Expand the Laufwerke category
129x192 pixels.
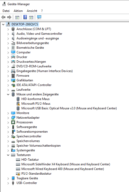pyautogui.click(x=8, y=90)
